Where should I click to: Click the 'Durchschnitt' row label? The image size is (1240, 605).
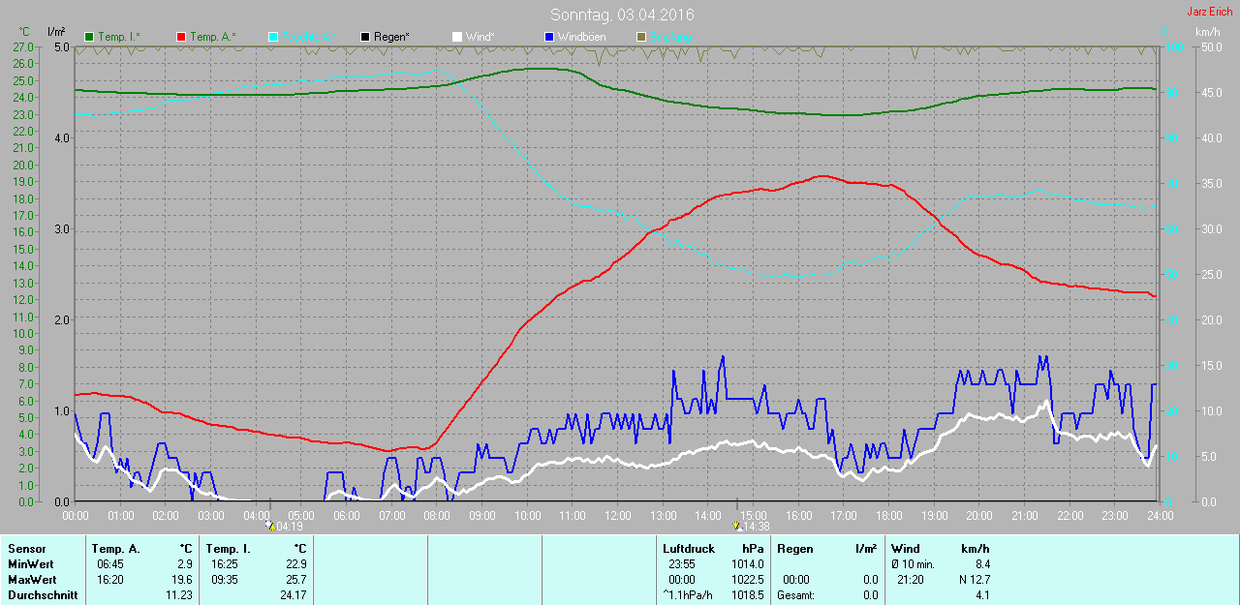43,595
